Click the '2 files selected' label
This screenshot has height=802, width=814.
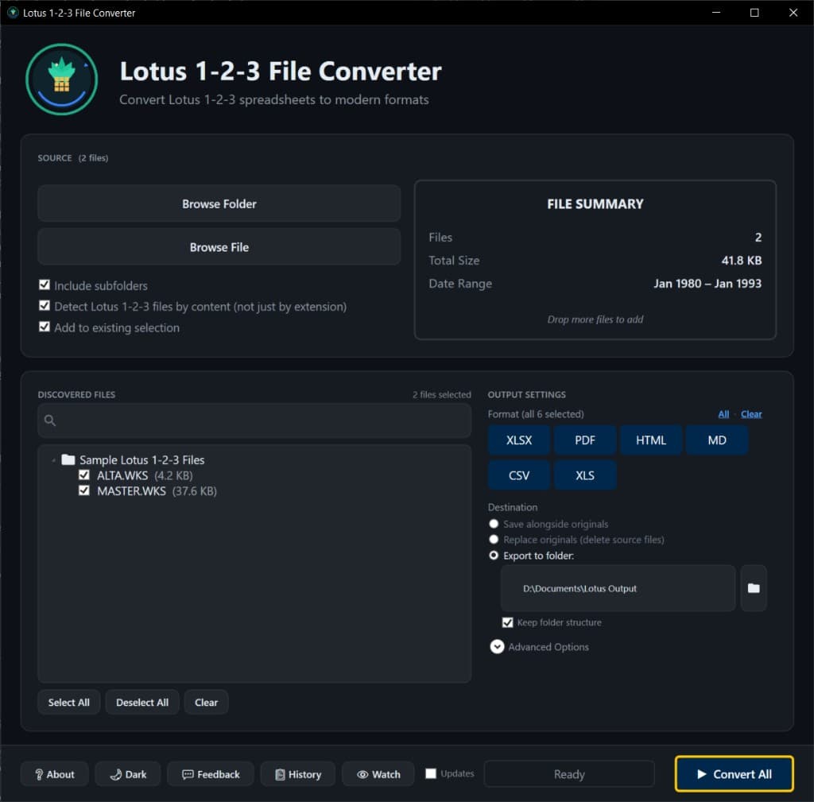point(442,394)
